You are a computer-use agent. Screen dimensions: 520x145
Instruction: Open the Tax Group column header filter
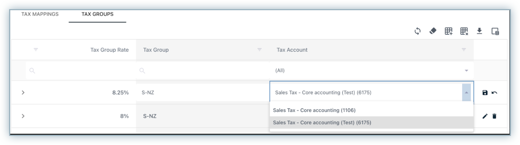259,50
